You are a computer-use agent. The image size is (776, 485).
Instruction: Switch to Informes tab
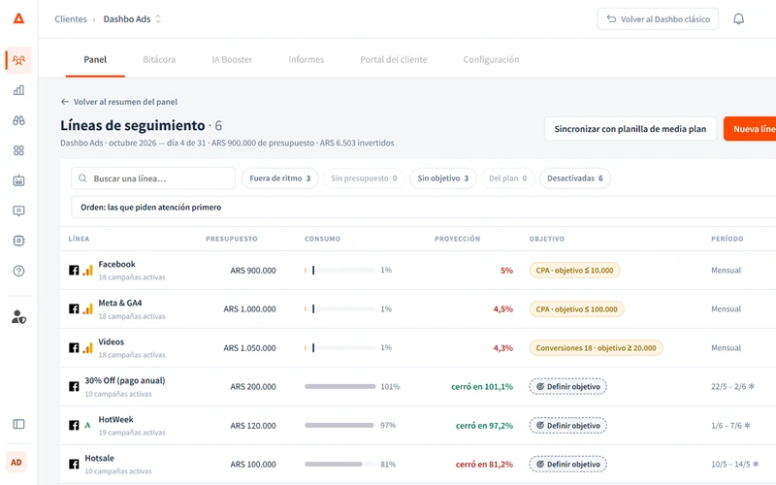tap(307, 60)
